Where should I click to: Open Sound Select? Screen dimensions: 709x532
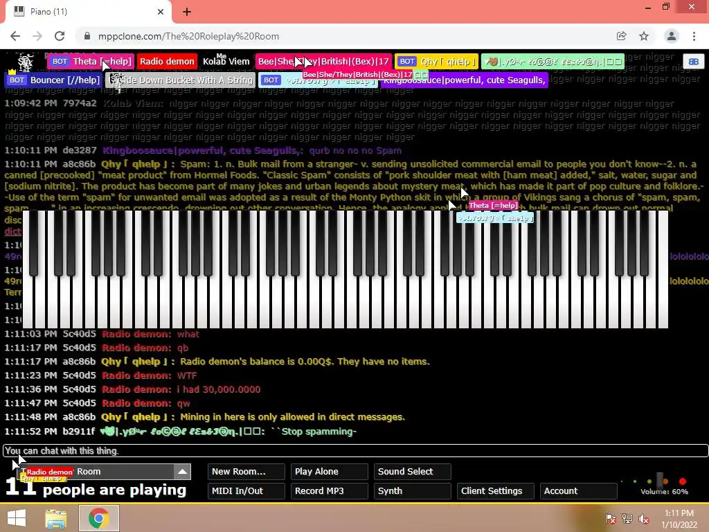(x=413, y=472)
